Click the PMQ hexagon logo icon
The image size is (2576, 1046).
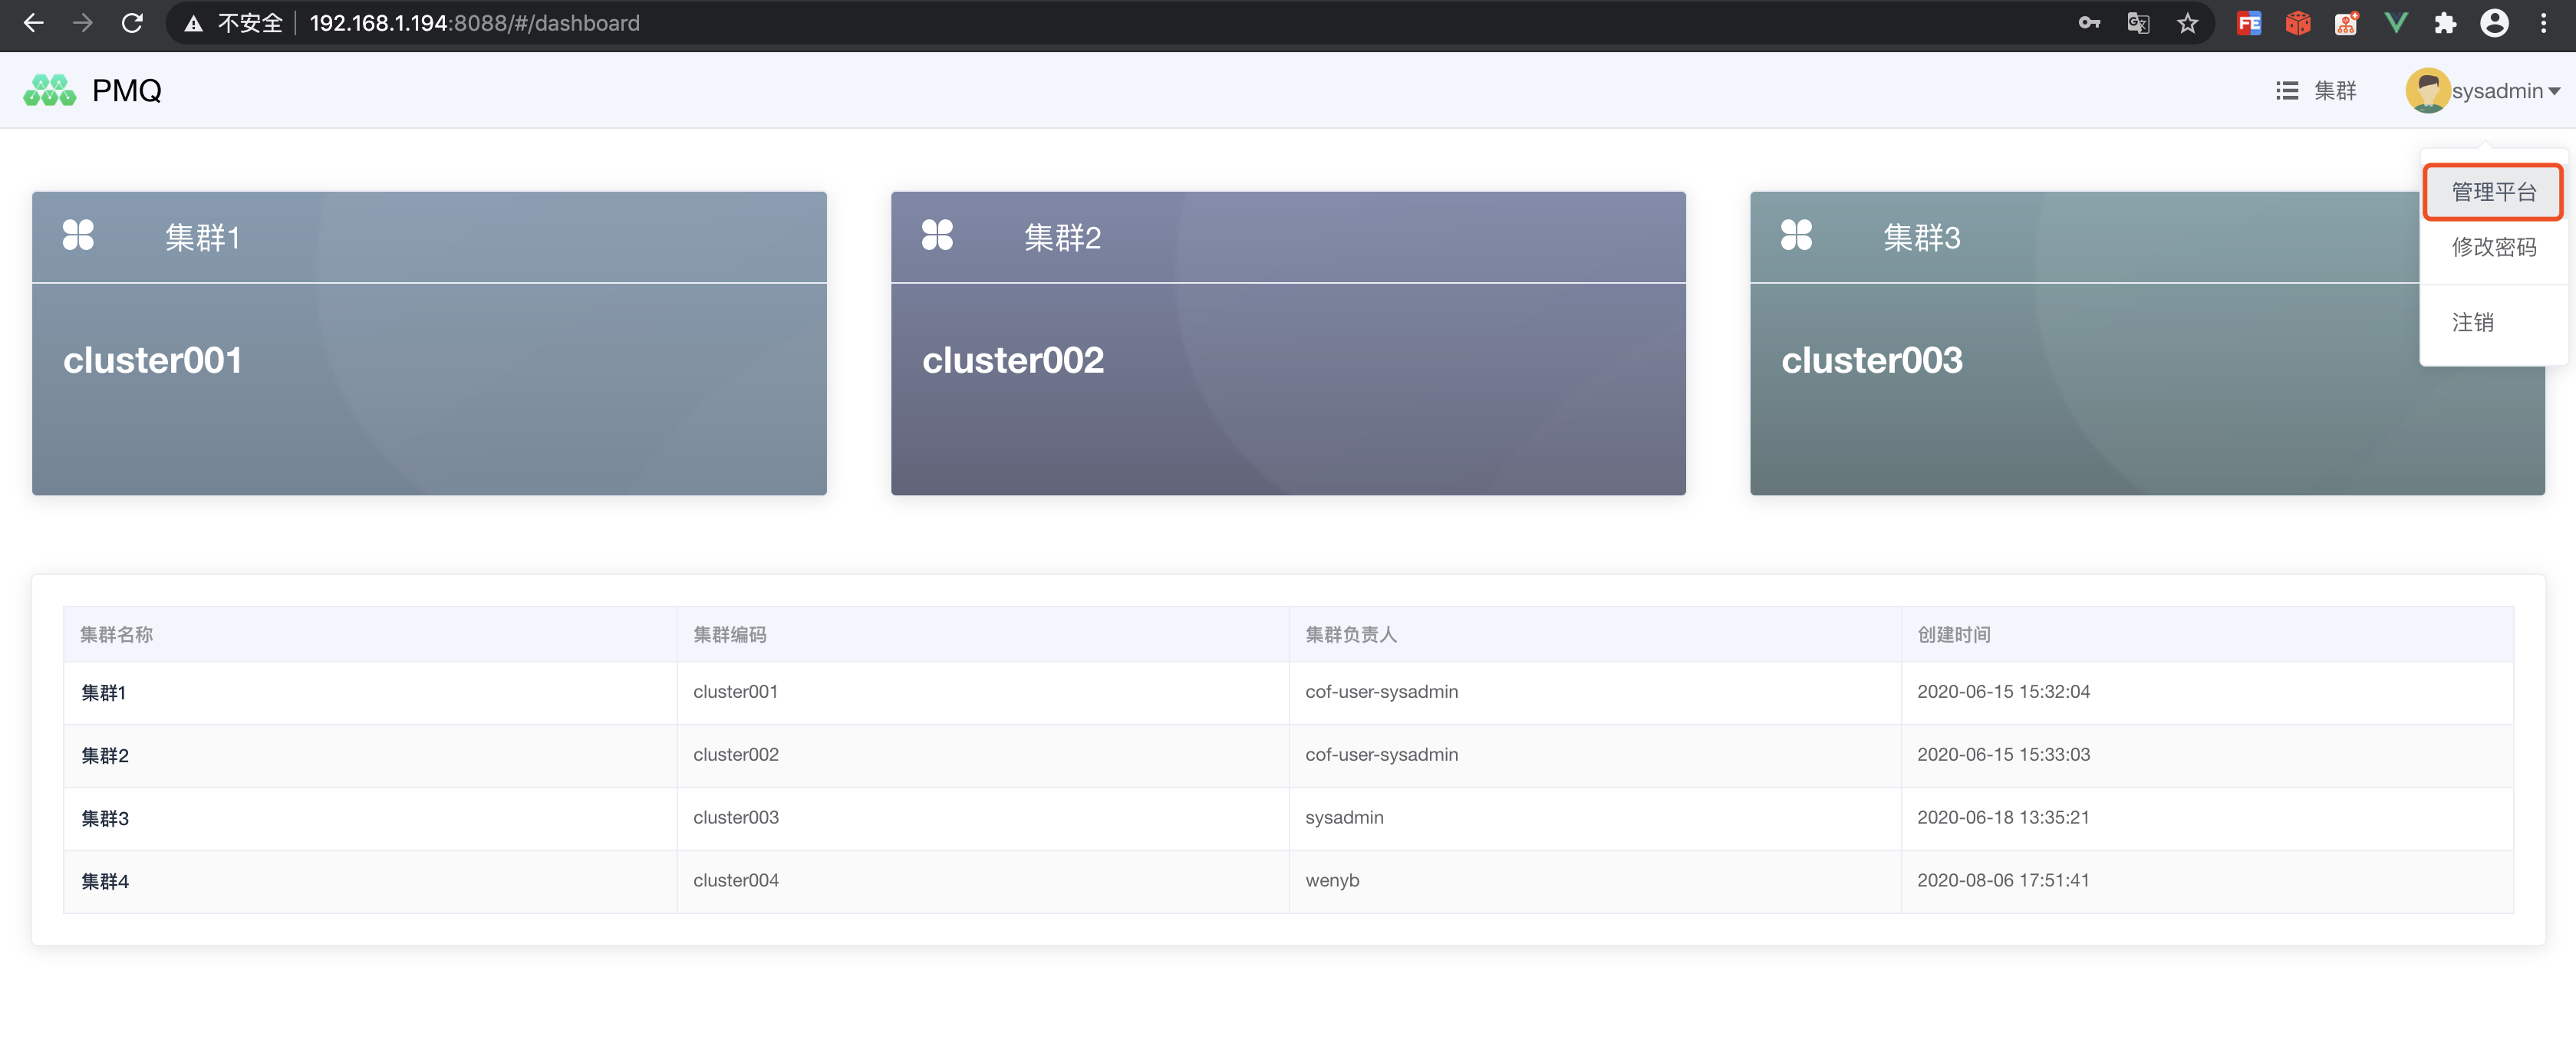49,90
